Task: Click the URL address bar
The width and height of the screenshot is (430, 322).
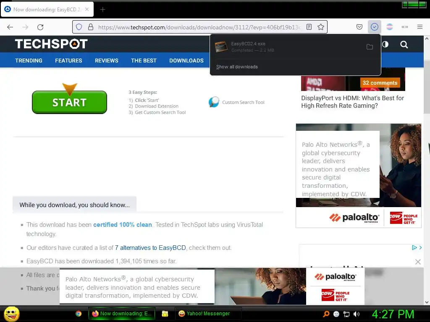Action: [x=199, y=27]
